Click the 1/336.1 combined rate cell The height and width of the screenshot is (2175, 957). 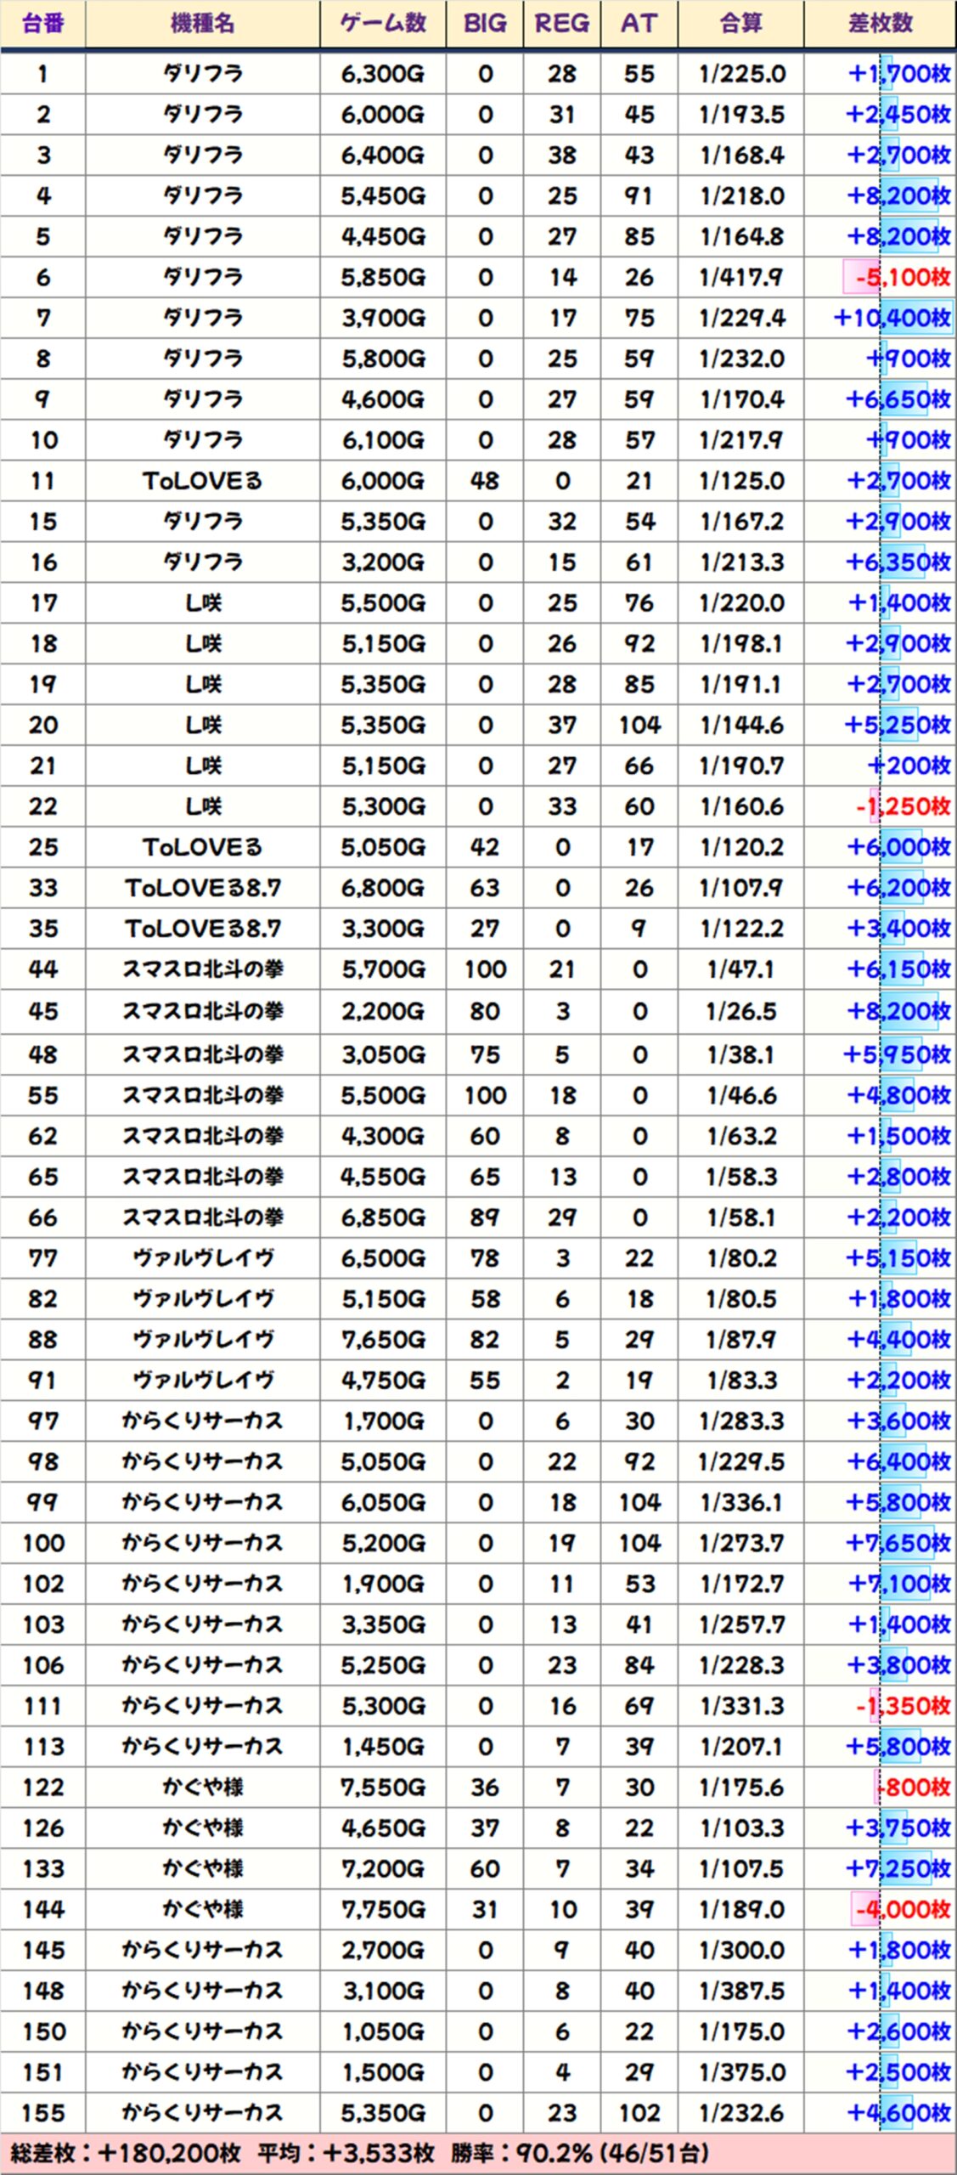[x=740, y=1503]
